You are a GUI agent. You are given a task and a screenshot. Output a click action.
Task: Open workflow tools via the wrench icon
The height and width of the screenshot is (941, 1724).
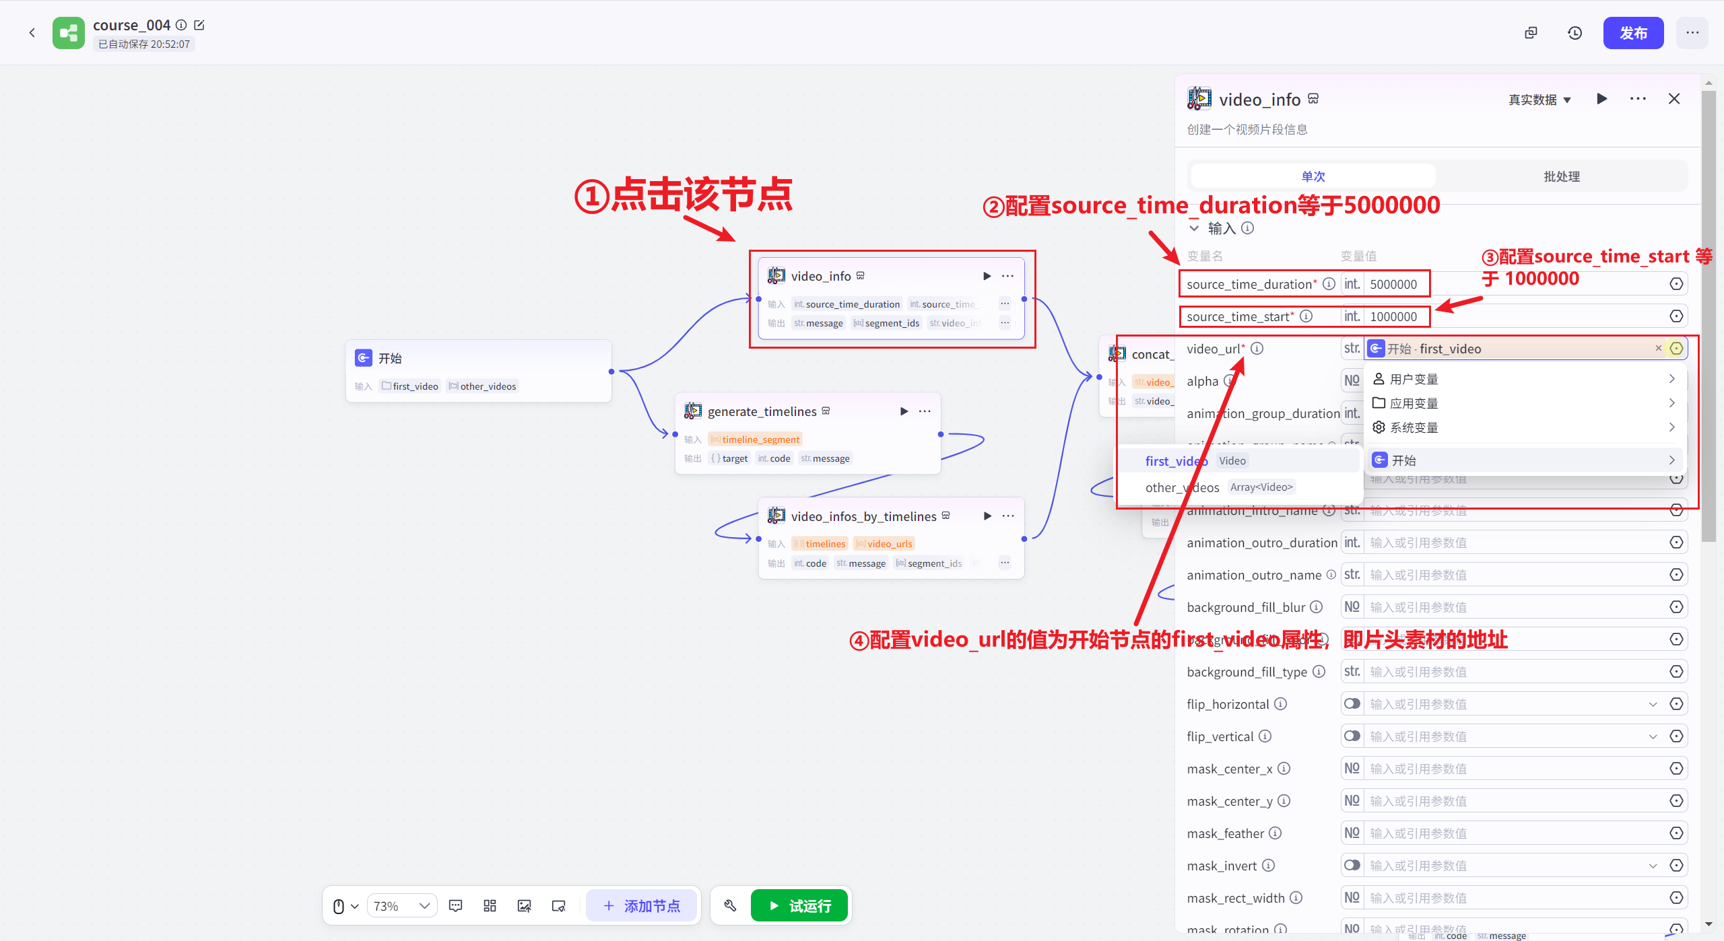730,905
